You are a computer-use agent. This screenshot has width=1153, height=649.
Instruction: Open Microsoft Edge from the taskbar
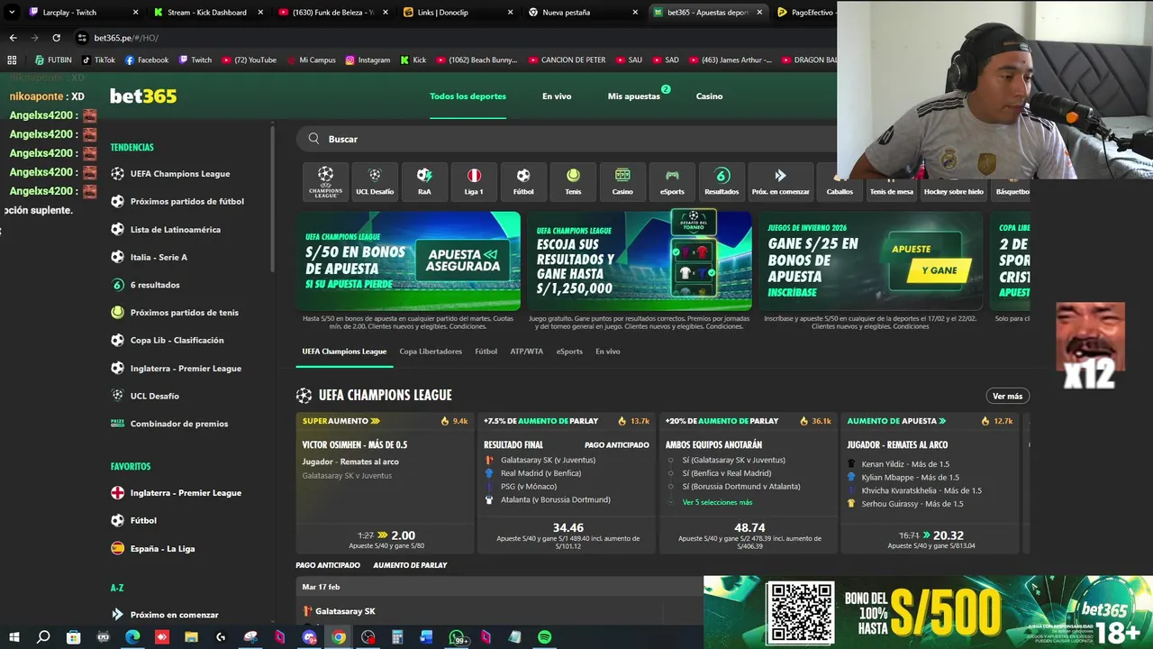pyautogui.click(x=132, y=637)
